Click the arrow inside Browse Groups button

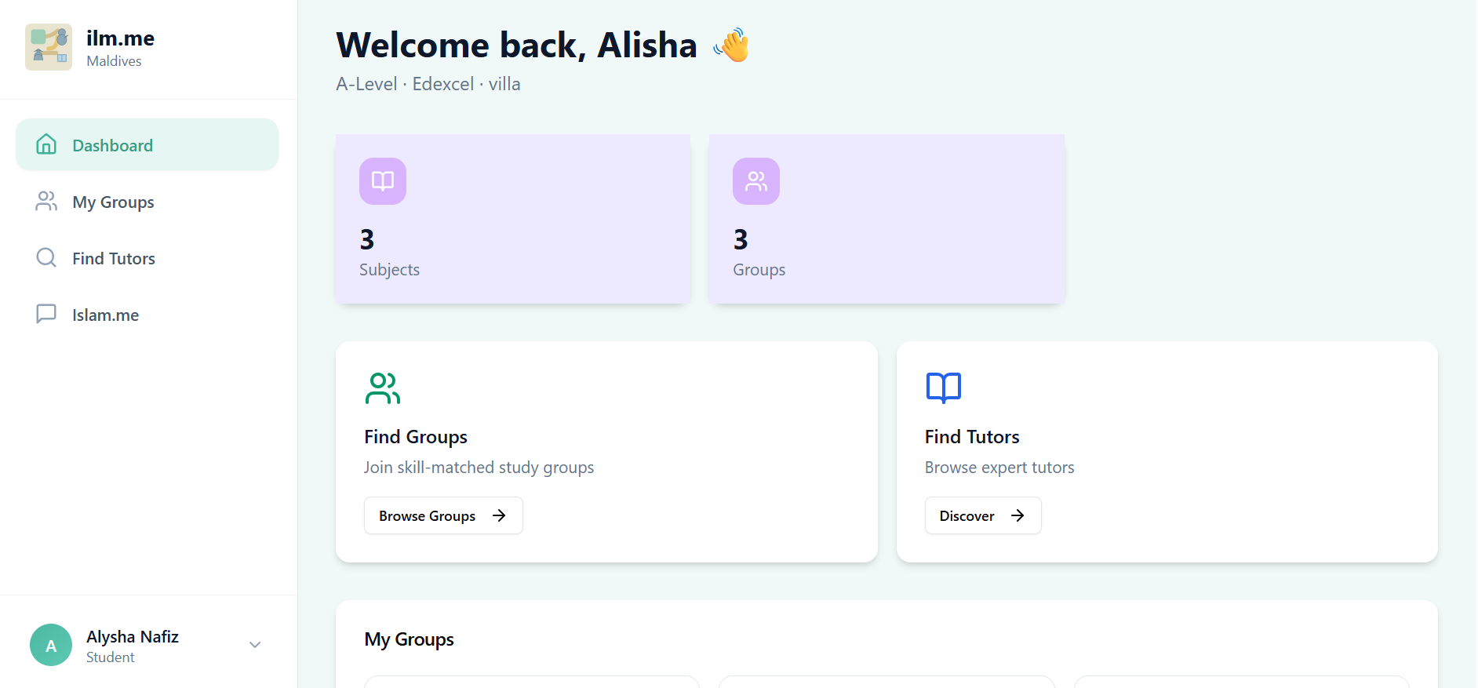click(x=500, y=515)
